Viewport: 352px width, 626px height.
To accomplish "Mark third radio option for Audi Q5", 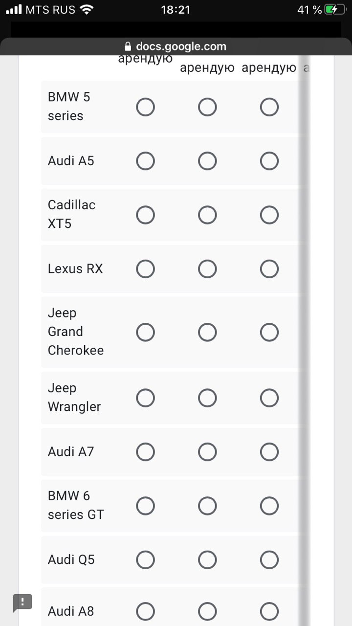I will 269,559.
